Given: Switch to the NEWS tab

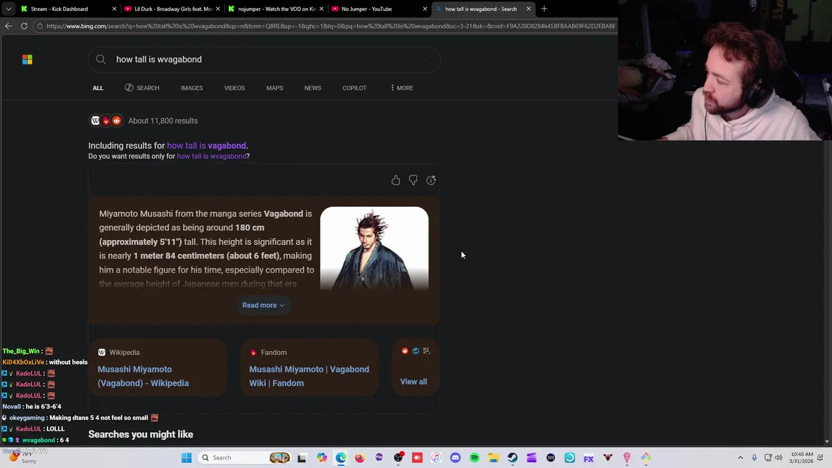Looking at the screenshot, I should point(313,88).
